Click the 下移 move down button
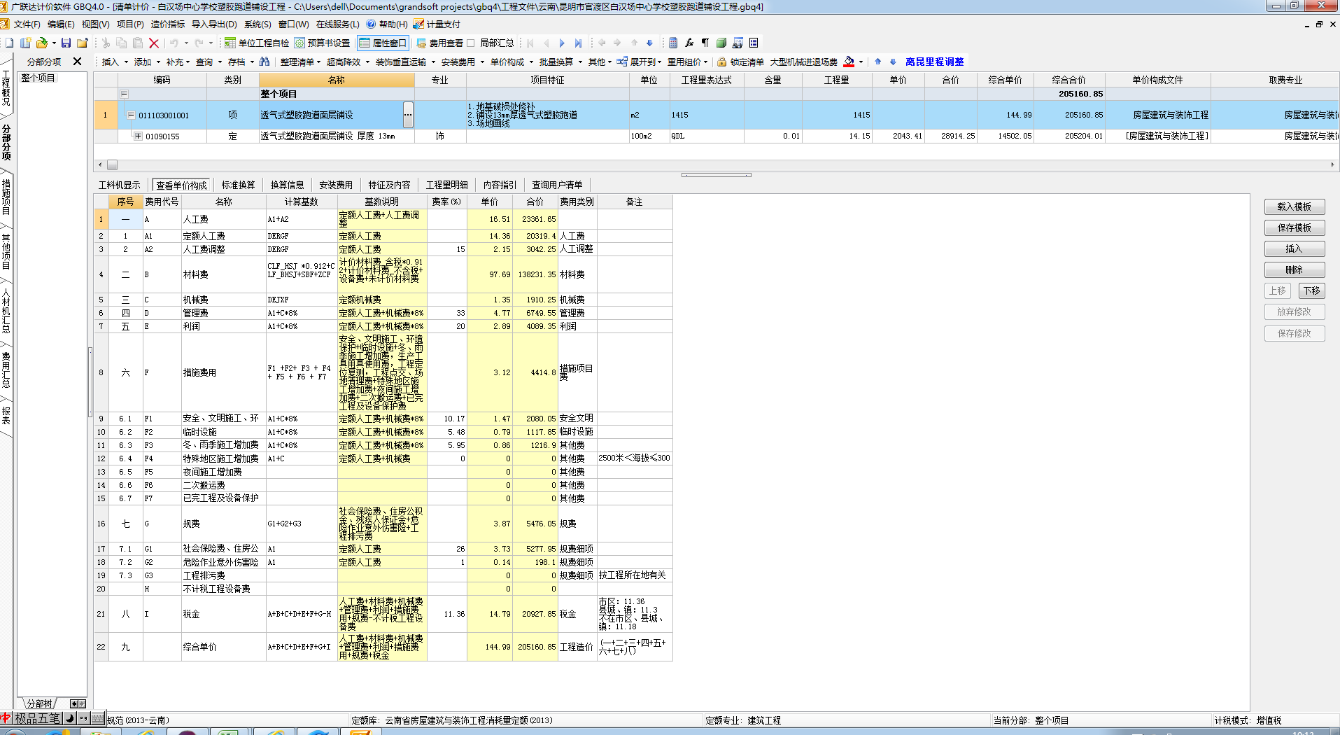Screen dimensions: 1340x735 (1311, 290)
